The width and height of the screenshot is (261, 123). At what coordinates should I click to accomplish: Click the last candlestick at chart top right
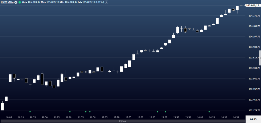(238, 8)
